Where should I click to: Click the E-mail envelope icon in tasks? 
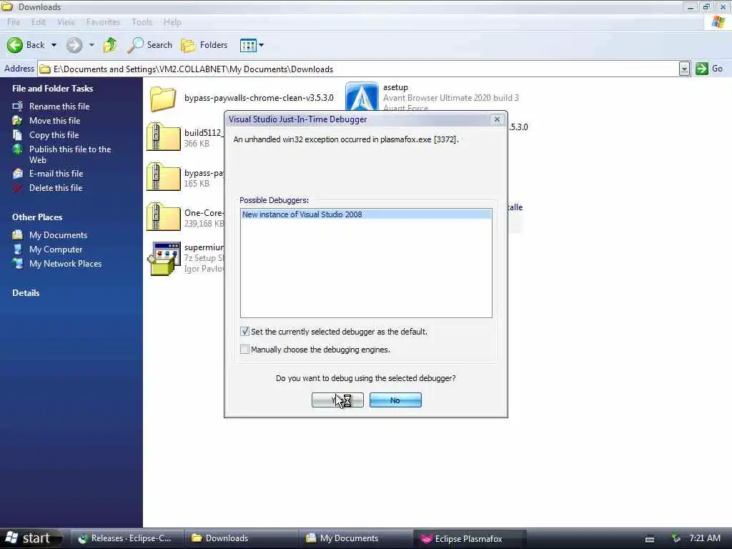tap(17, 174)
